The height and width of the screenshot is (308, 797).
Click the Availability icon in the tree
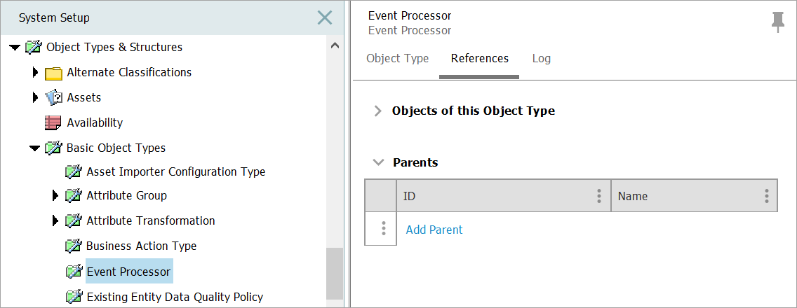pos(53,122)
